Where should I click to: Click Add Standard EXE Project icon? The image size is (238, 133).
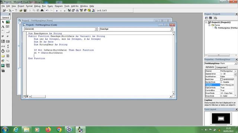click(x=4, y=10)
